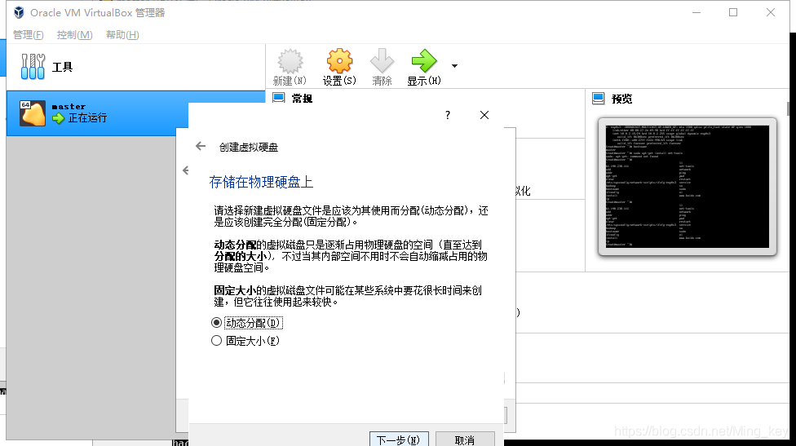This screenshot has height=446, width=796.
Task: Close the create virtual disk dialog
Action: 484,115
